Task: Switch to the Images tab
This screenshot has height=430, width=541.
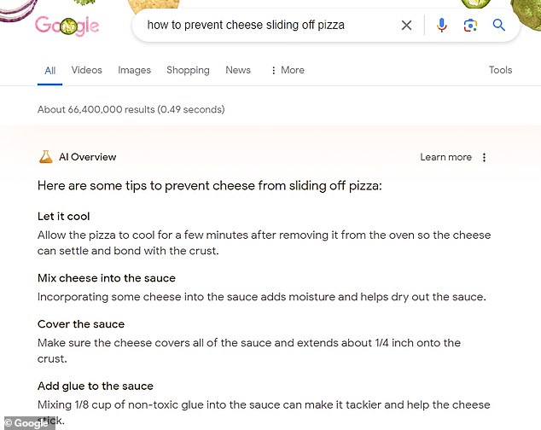Action: tap(134, 70)
